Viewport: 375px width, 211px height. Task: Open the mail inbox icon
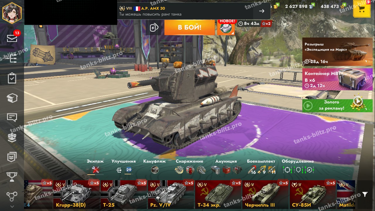click(x=12, y=38)
